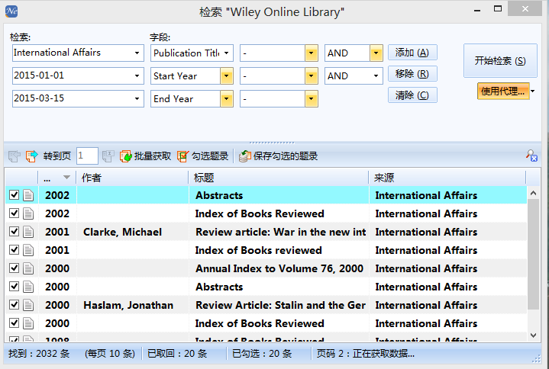The width and height of the screenshot is (549, 369).
Task: Click 找到：2032 条 status bar entry
Action: pyautogui.click(x=39, y=354)
